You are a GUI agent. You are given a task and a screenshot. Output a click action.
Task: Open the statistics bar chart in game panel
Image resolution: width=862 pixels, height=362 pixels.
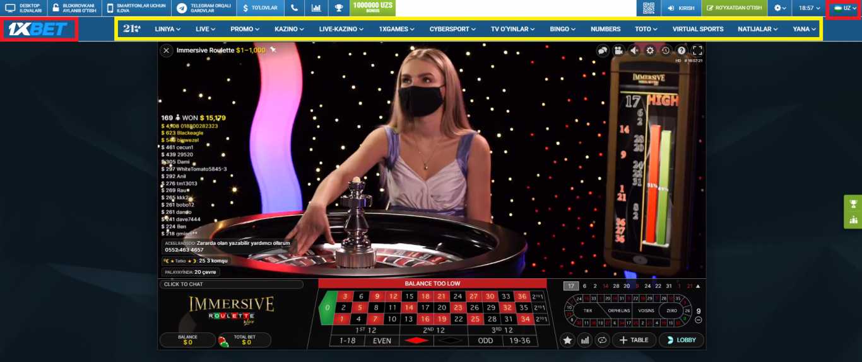585,340
